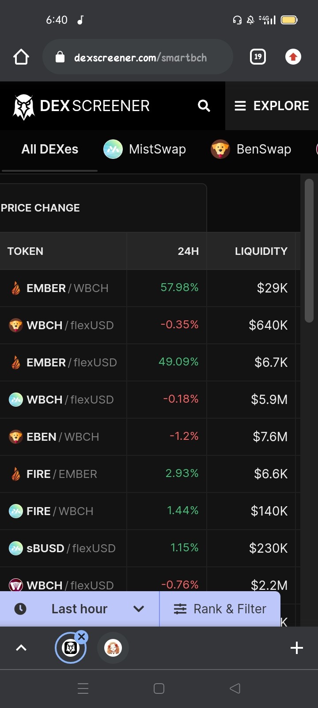318x708 pixels.
Task: Open Rank & Filter options
Action: coord(220,609)
